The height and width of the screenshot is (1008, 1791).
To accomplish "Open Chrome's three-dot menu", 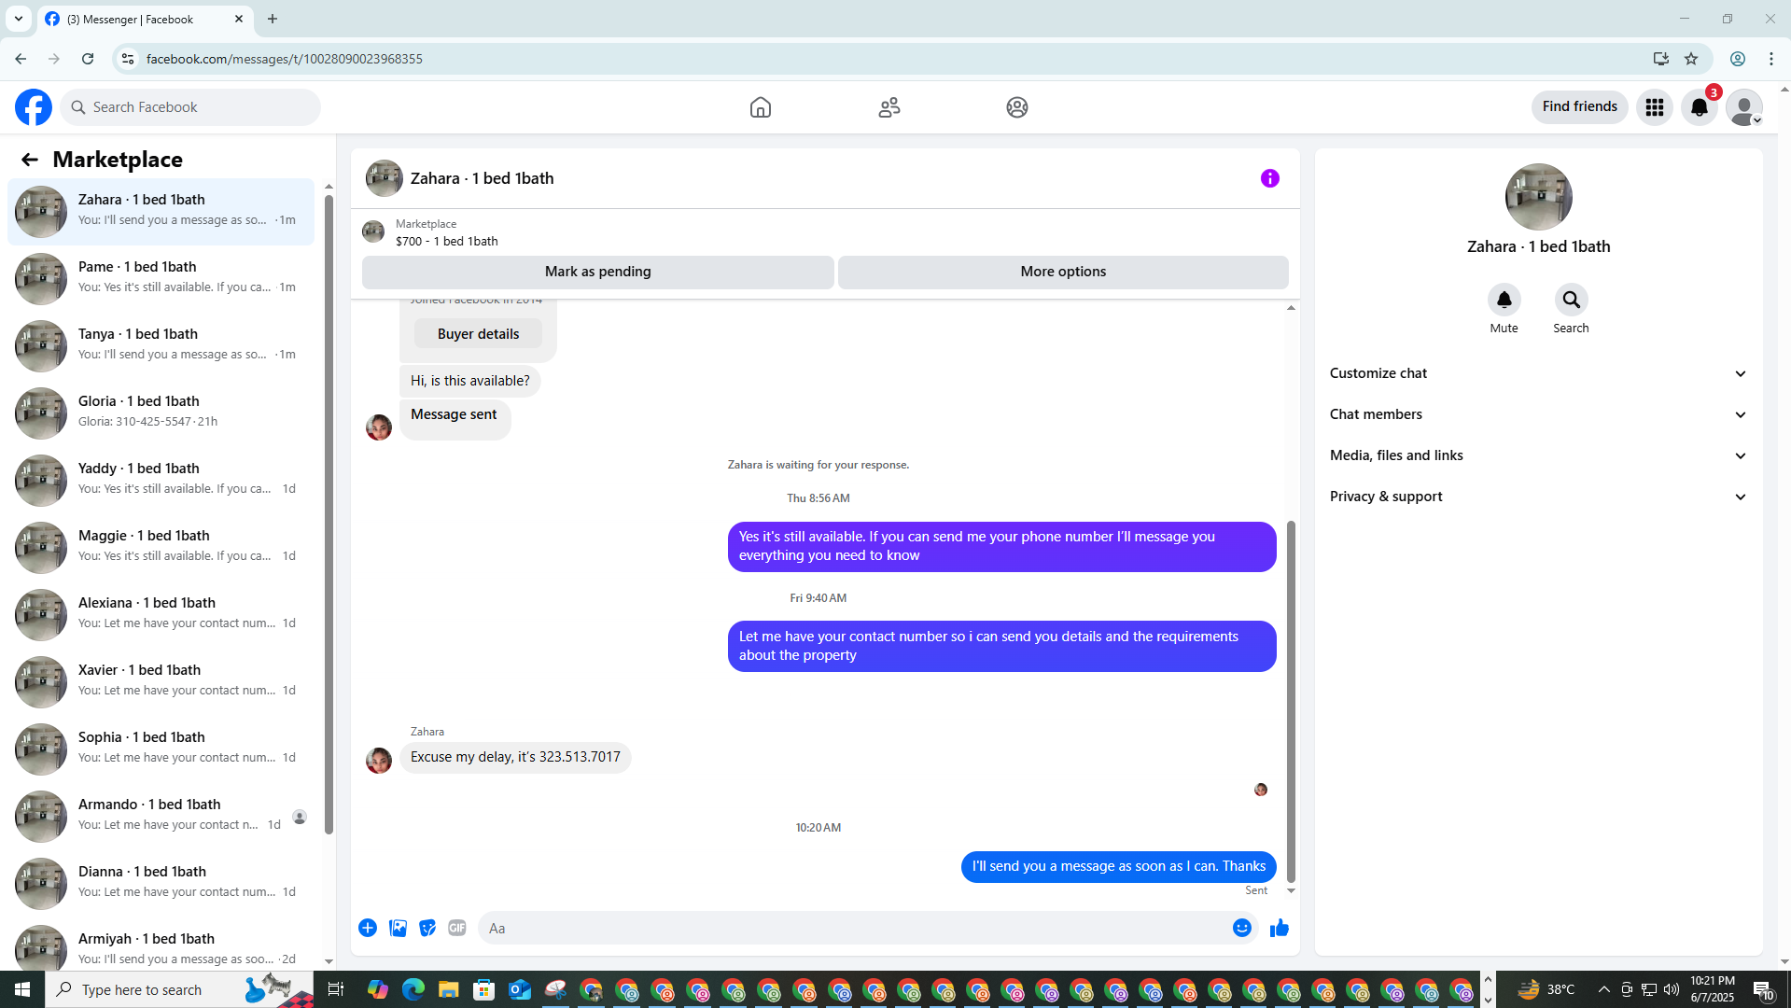I will tap(1771, 59).
